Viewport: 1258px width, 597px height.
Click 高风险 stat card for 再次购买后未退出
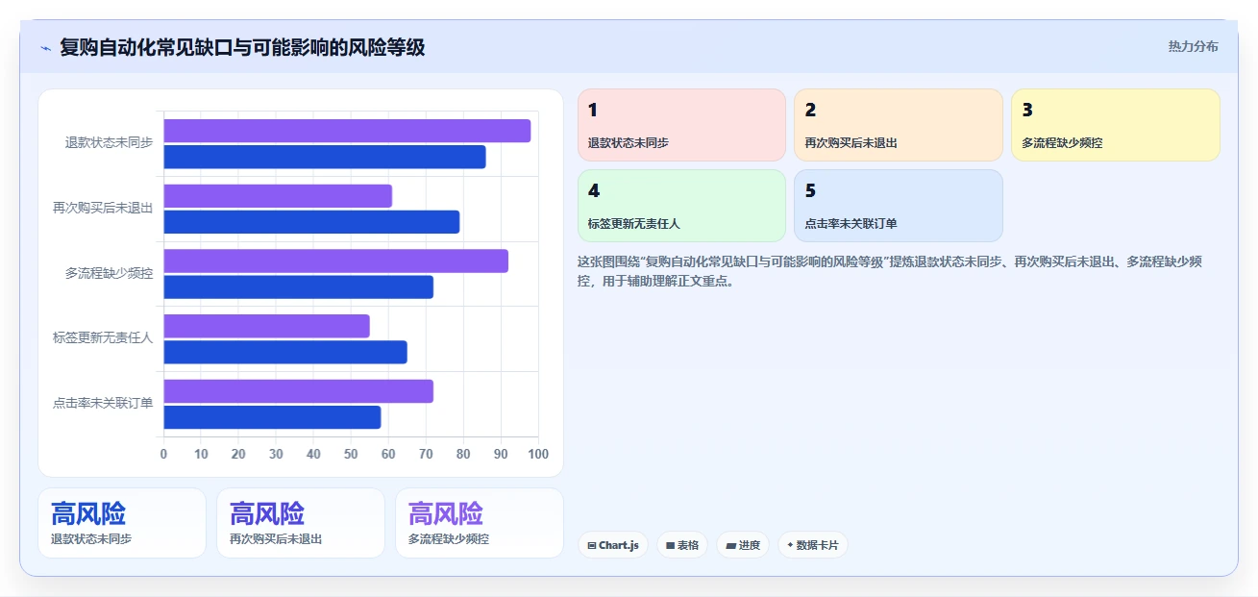[x=301, y=523]
